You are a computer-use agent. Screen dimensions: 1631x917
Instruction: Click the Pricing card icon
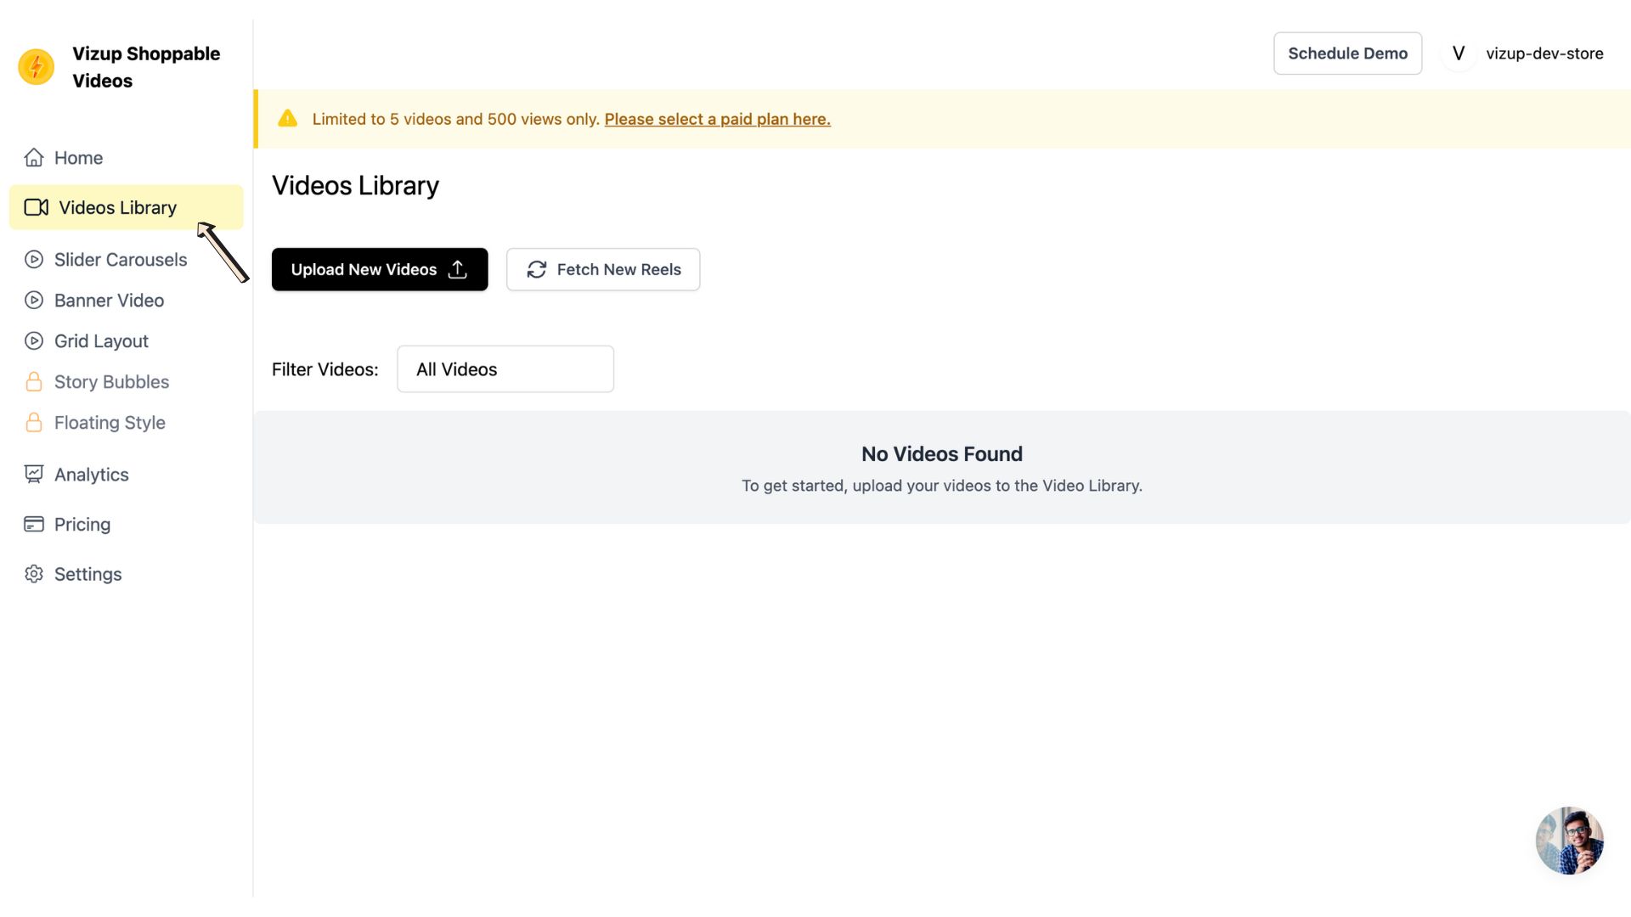pyautogui.click(x=34, y=524)
